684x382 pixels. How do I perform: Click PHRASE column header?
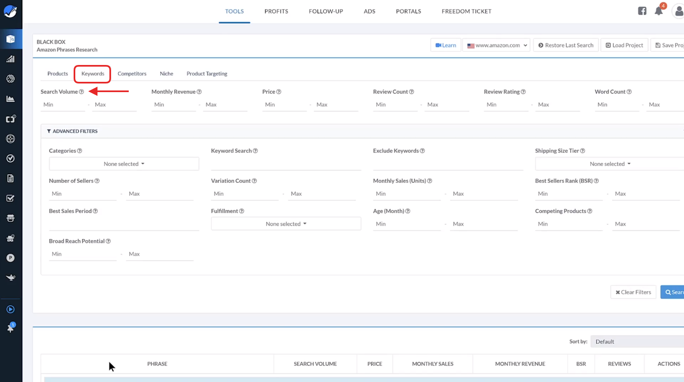[157, 364]
